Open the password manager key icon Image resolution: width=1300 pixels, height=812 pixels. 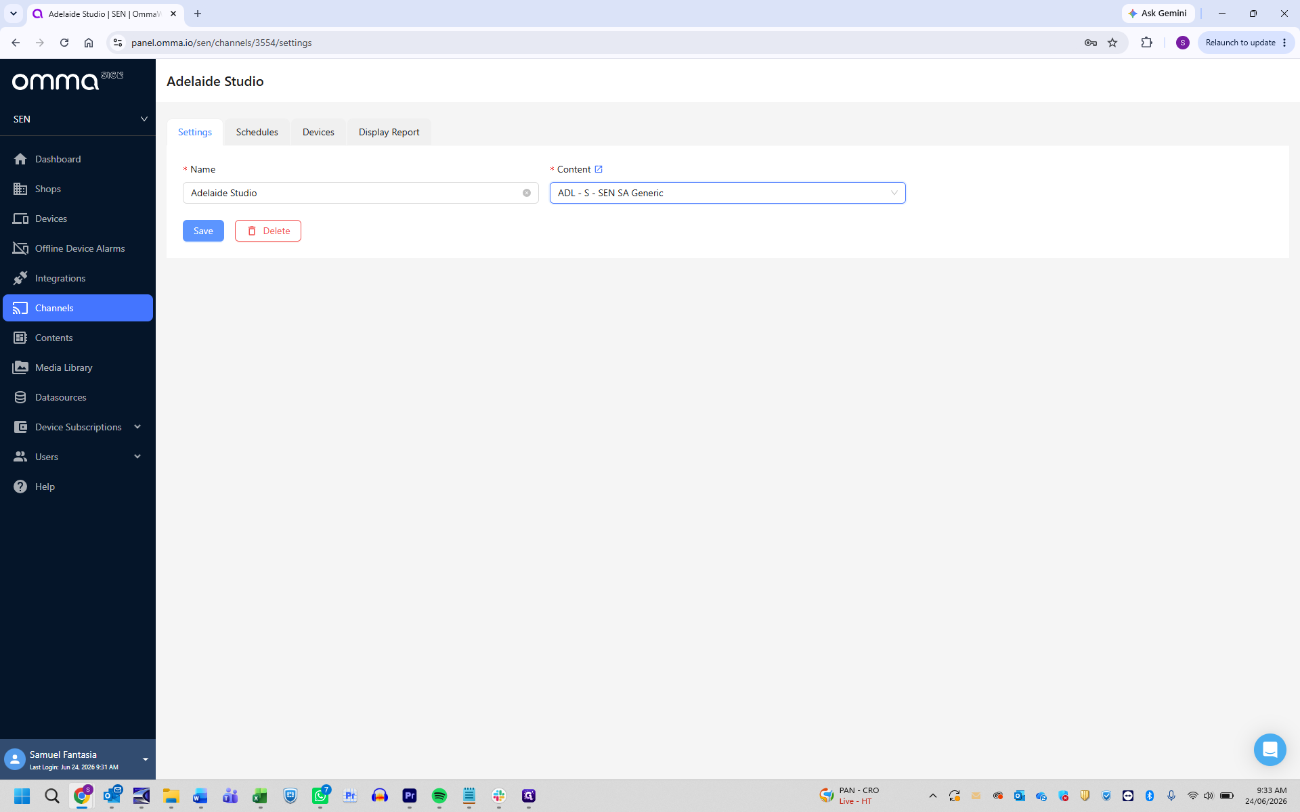[x=1090, y=43]
